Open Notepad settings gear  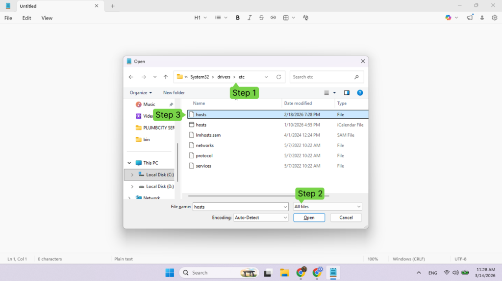point(495,18)
